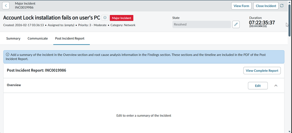Click the red Major Incident badge

coord(122,18)
